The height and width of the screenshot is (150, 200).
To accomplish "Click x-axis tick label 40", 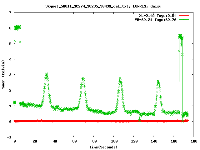I will tap(55, 141).
